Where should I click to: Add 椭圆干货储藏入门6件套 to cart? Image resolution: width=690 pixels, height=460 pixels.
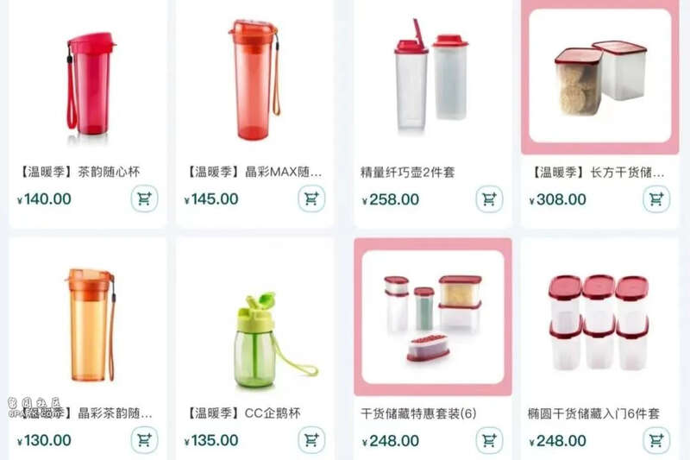[x=656, y=440]
